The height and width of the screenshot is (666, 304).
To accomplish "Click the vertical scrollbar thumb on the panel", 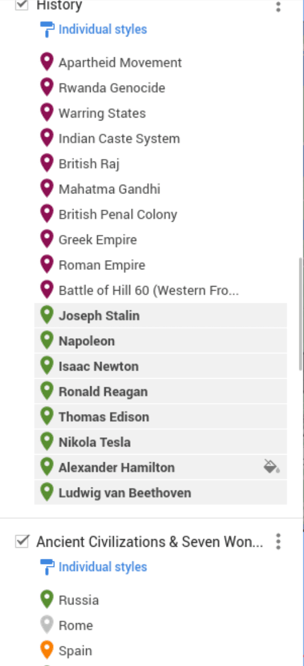I will pyautogui.click(x=301, y=313).
